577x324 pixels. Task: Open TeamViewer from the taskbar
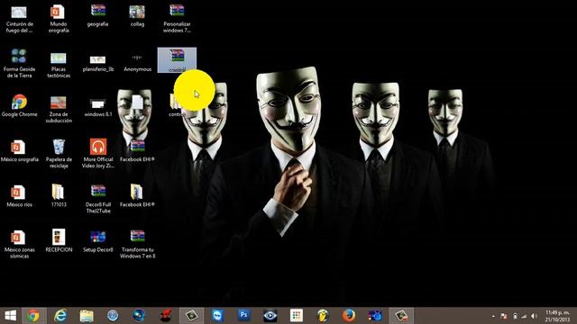tap(217, 316)
